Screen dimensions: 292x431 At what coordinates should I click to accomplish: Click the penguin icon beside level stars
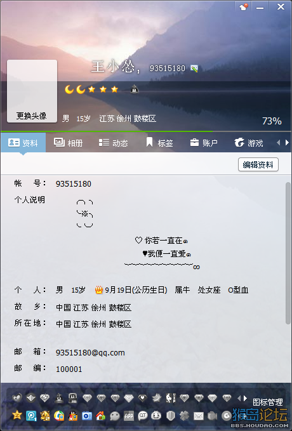point(134,89)
